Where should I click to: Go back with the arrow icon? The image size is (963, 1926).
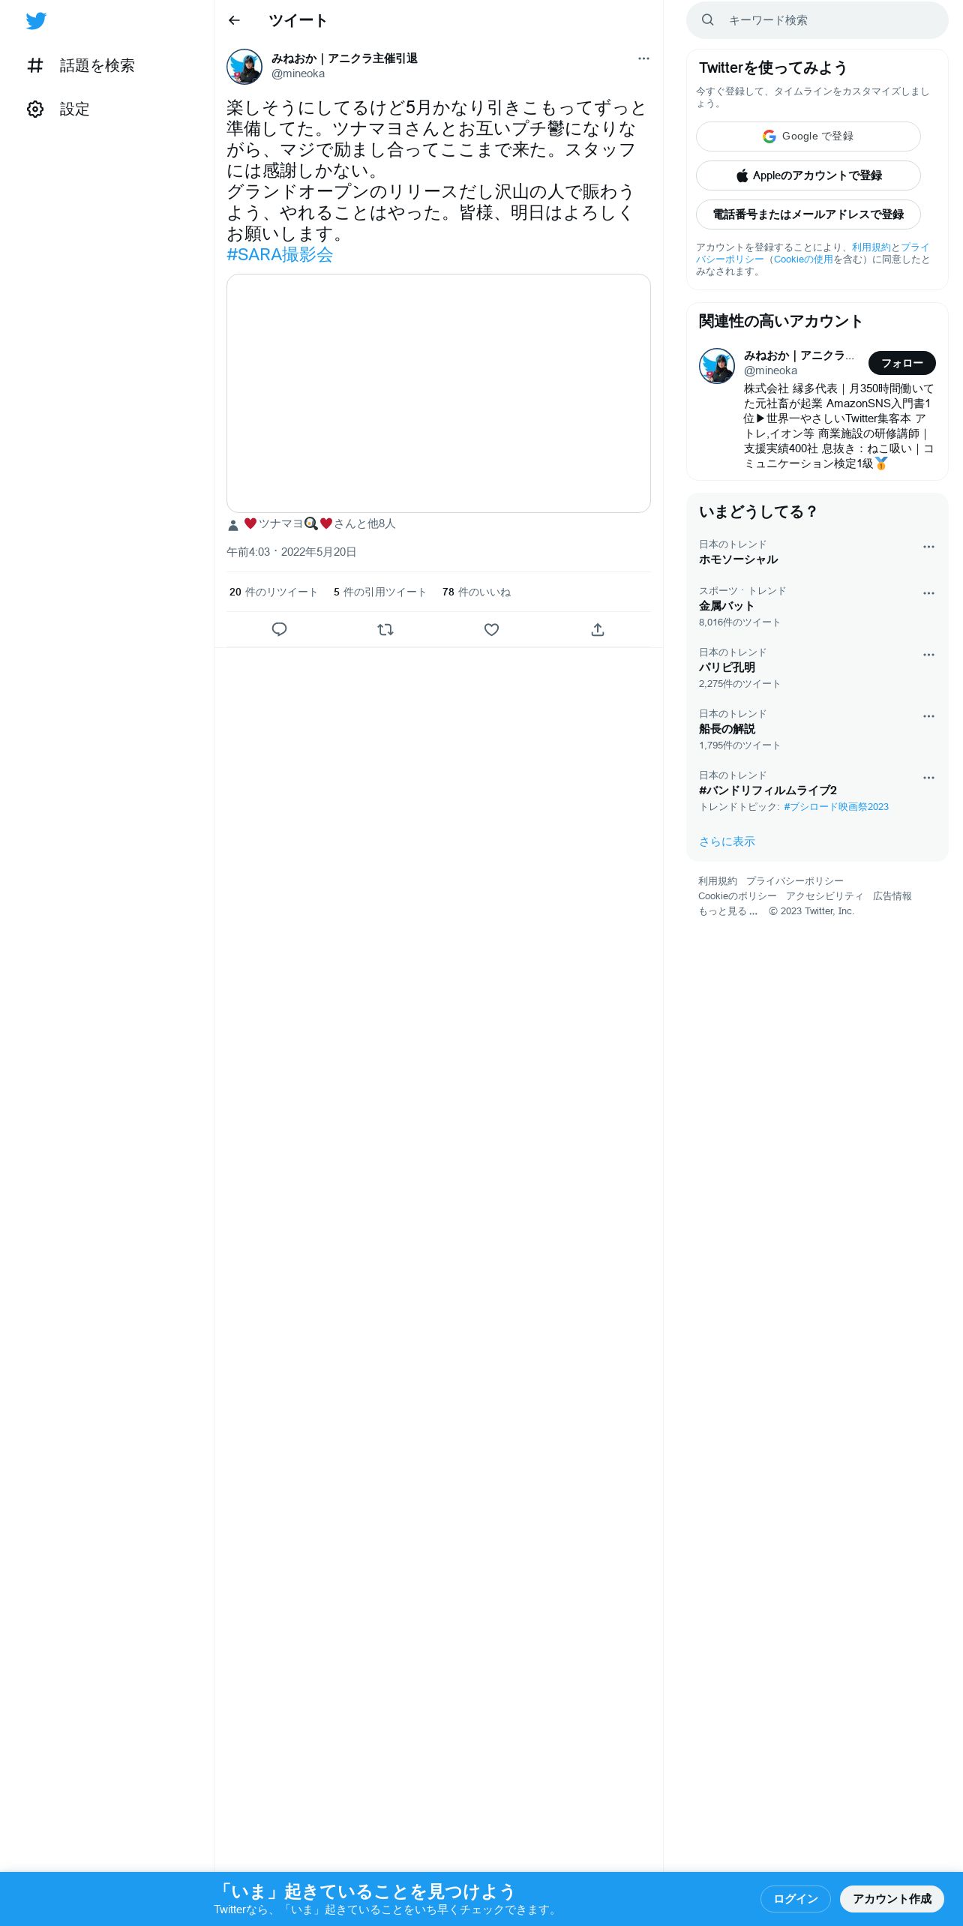click(x=234, y=20)
